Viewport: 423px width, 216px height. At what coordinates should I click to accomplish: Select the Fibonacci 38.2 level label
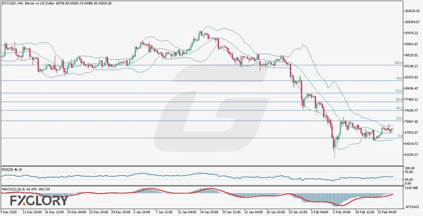point(399,108)
